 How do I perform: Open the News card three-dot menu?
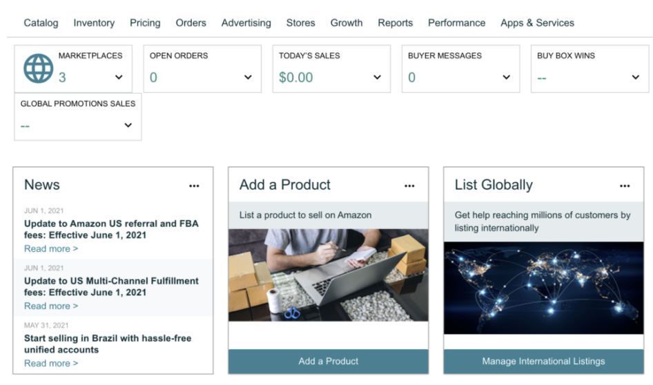pyautogui.click(x=194, y=186)
